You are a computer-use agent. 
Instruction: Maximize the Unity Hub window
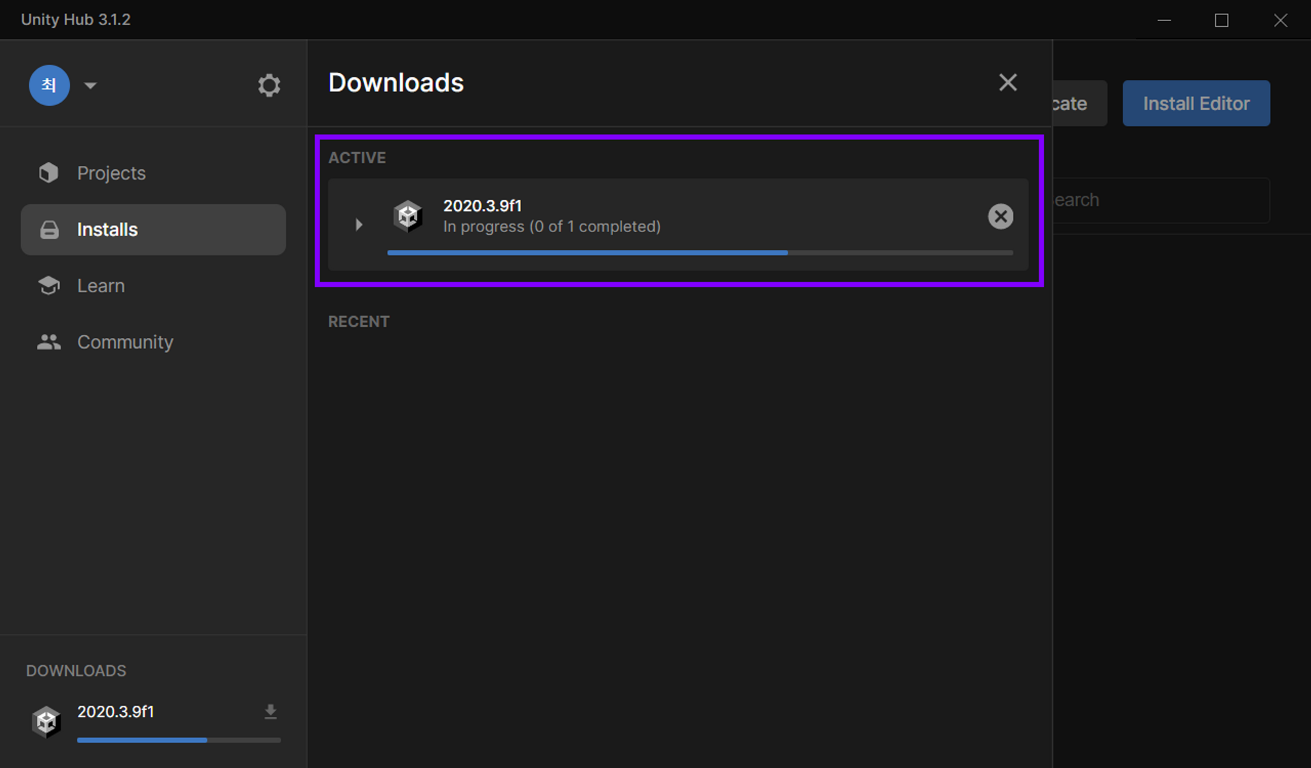click(1222, 20)
